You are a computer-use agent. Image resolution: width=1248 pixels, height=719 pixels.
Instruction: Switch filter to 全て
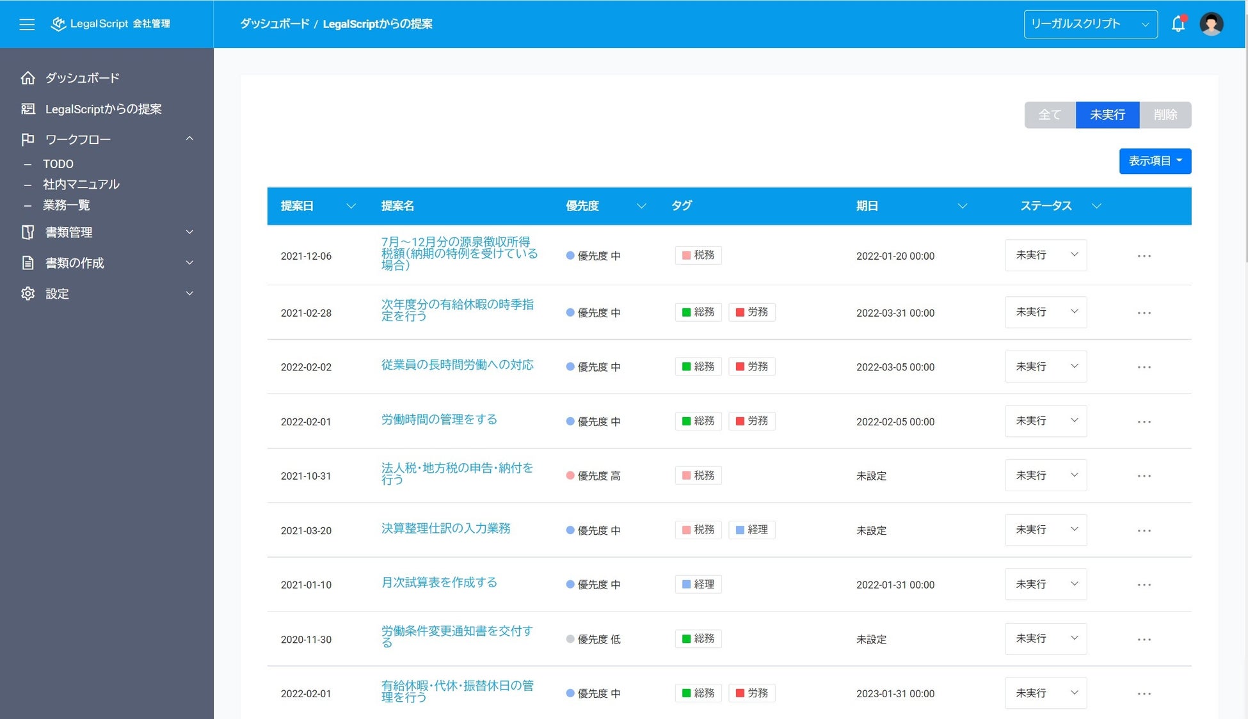click(1050, 115)
